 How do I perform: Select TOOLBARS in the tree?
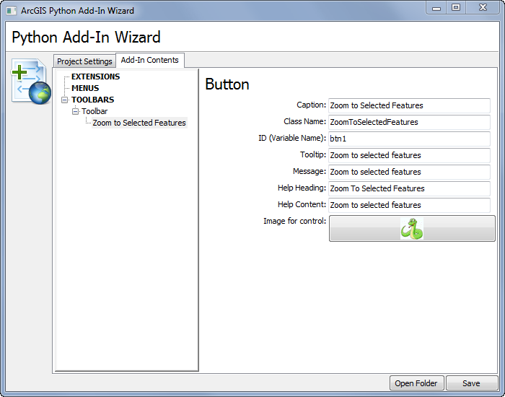(x=93, y=100)
